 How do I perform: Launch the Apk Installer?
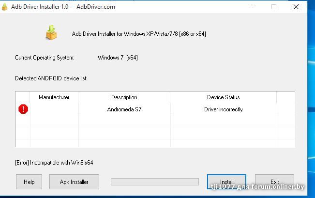pyautogui.click(x=74, y=182)
